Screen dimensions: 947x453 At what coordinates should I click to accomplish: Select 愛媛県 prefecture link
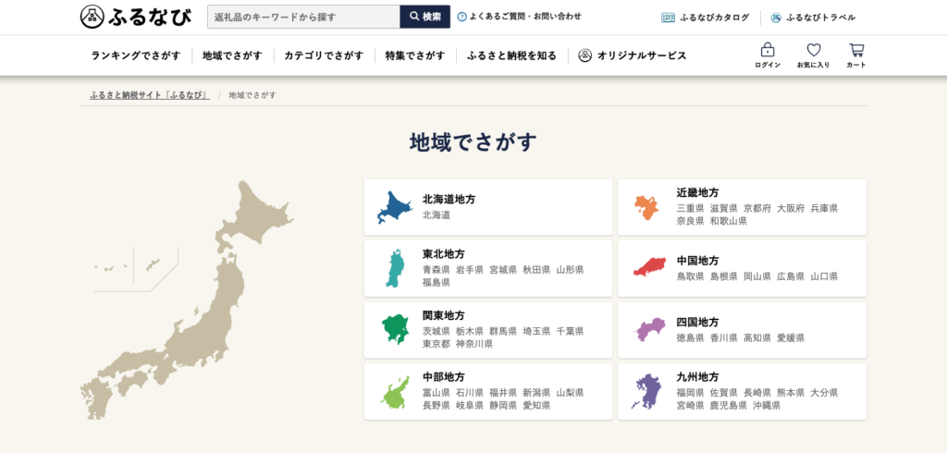(791, 338)
